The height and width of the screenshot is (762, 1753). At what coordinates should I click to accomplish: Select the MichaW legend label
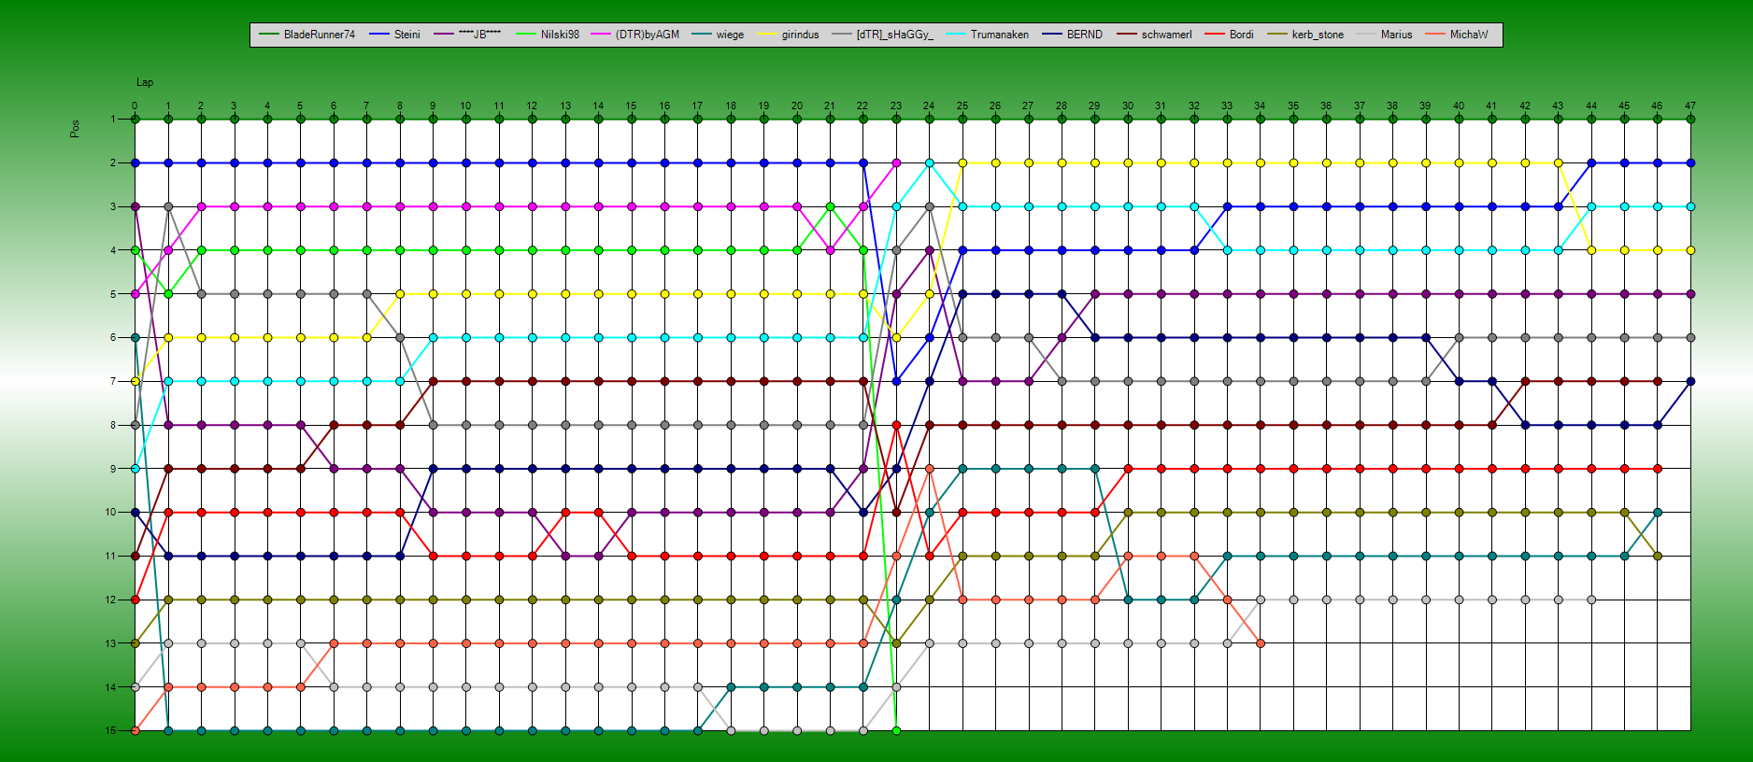coord(1468,35)
